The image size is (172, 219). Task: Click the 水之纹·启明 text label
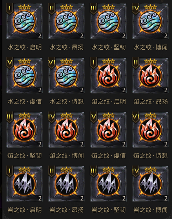pyautogui.click(x=25, y=47)
